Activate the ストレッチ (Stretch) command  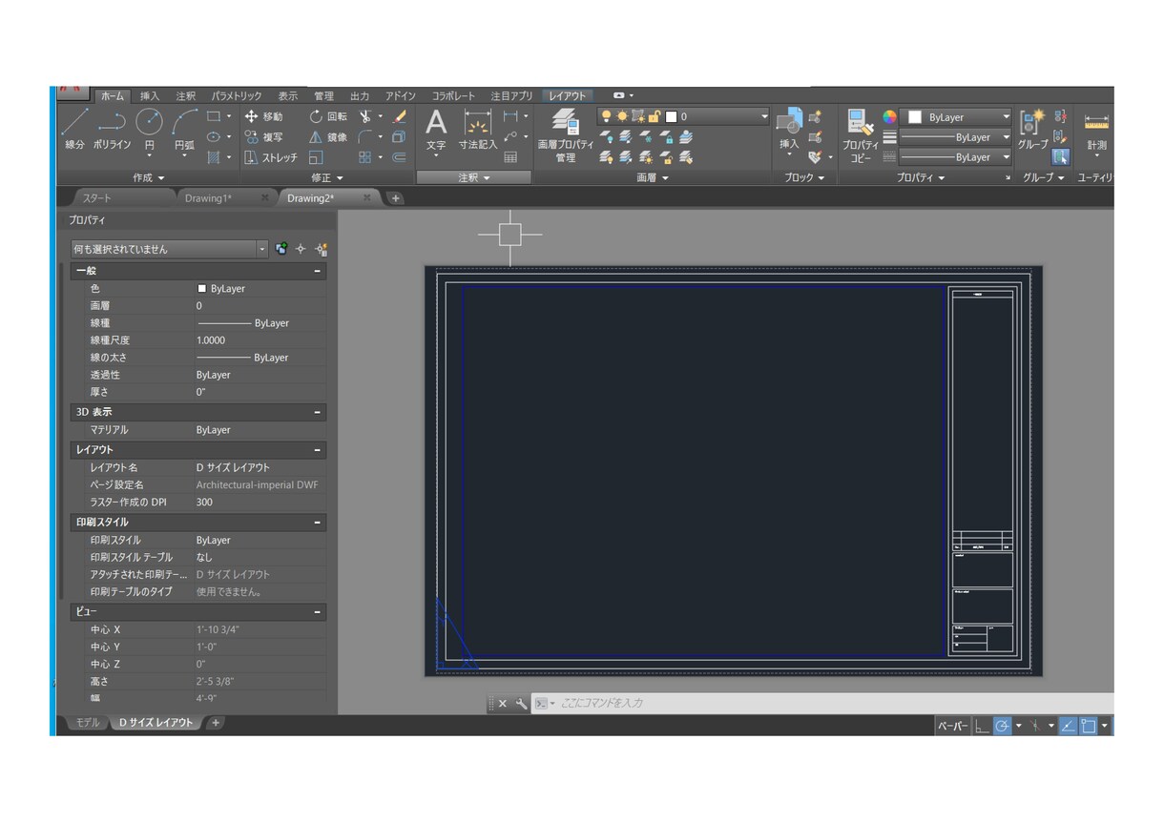click(x=271, y=157)
